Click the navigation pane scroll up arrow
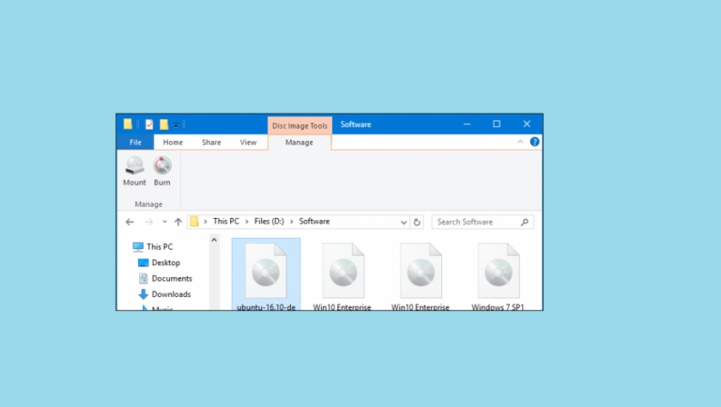Image resolution: width=721 pixels, height=407 pixels. point(214,240)
